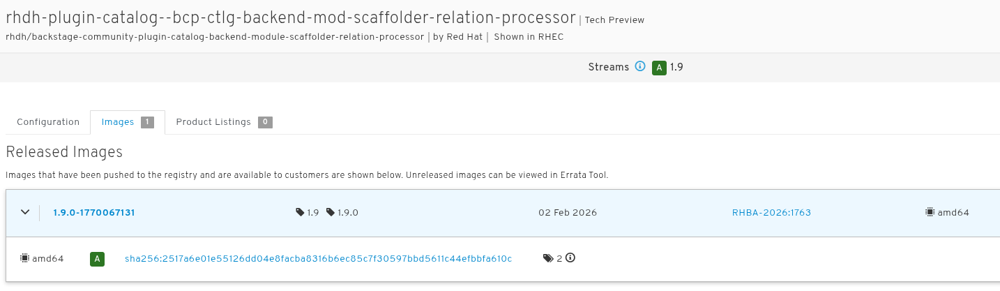This screenshot has width=1000, height=291.
Task: Click the amd64 chip icon beside the sha256 digest
Action: pyautogui.click(x=24, y=259)
